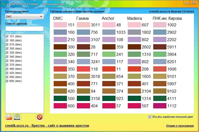The width and height of the screenshot is (199, 132).
Task: Click the ПНК 4111 dark green swatch
Action: (160, 98)
